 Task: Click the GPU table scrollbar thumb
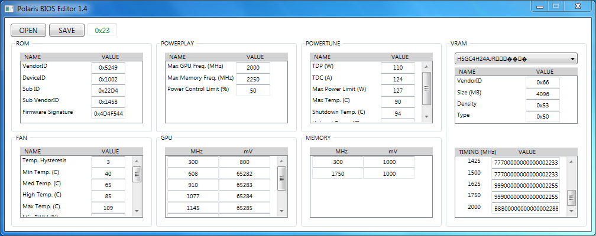pyautogui.click(x=281, y=175)
